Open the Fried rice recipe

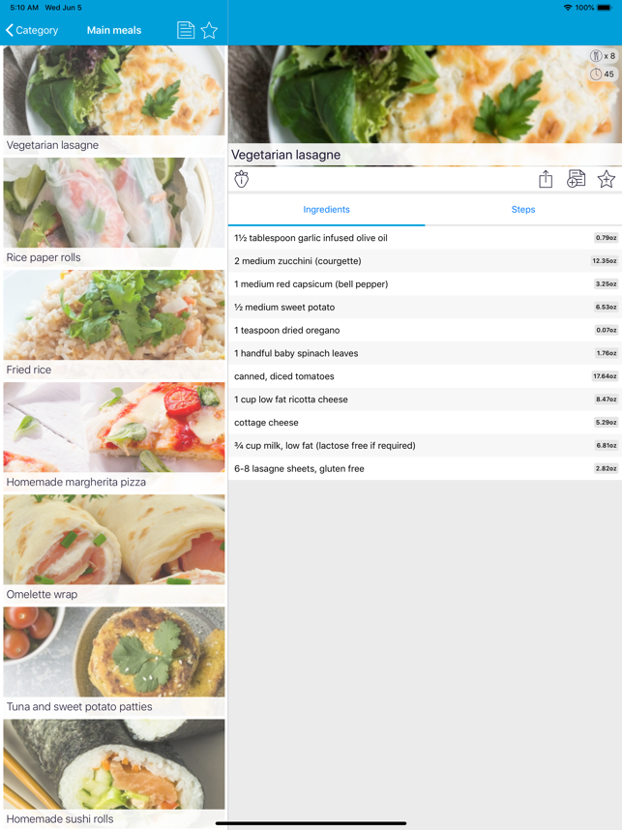tap(114, 324)
